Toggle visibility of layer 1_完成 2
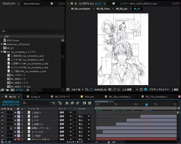 pyautogui.click(x=2, y=113)
